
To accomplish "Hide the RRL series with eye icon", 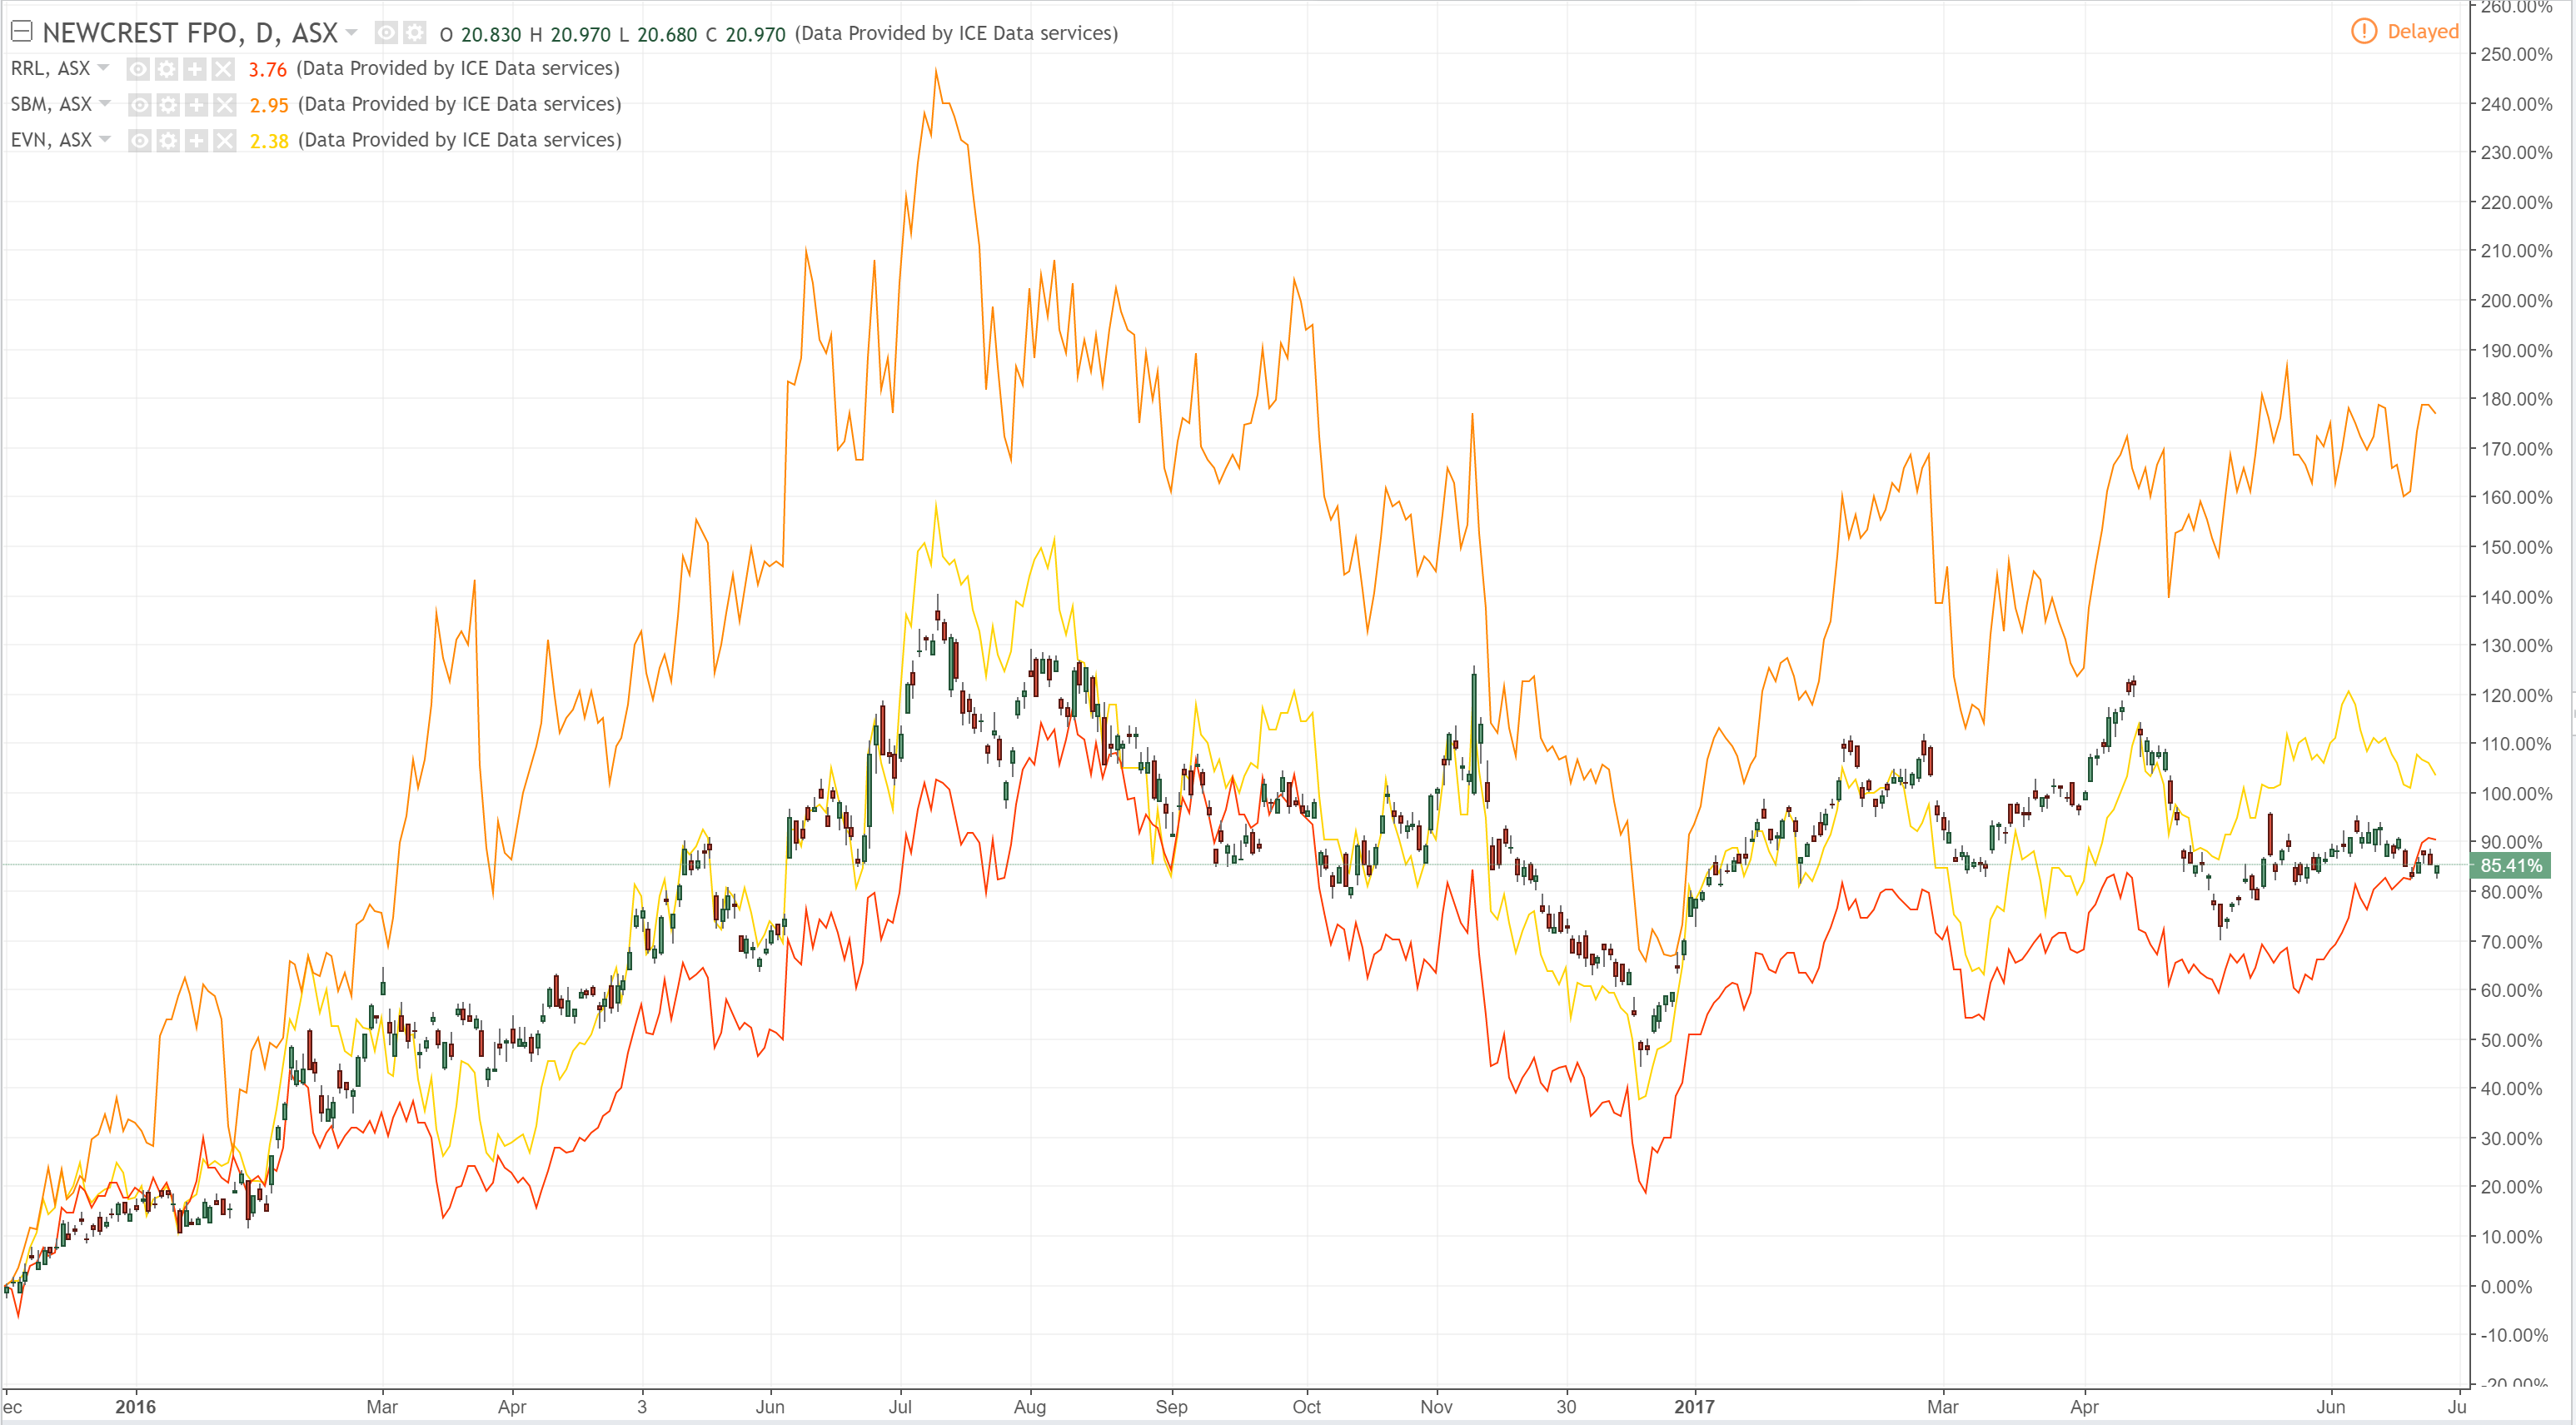I will point(139,69).
